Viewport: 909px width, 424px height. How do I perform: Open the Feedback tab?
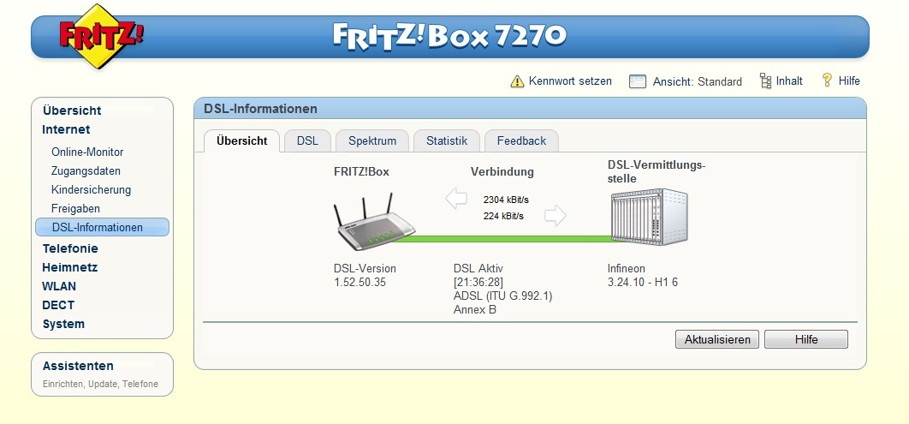(521, 141)
